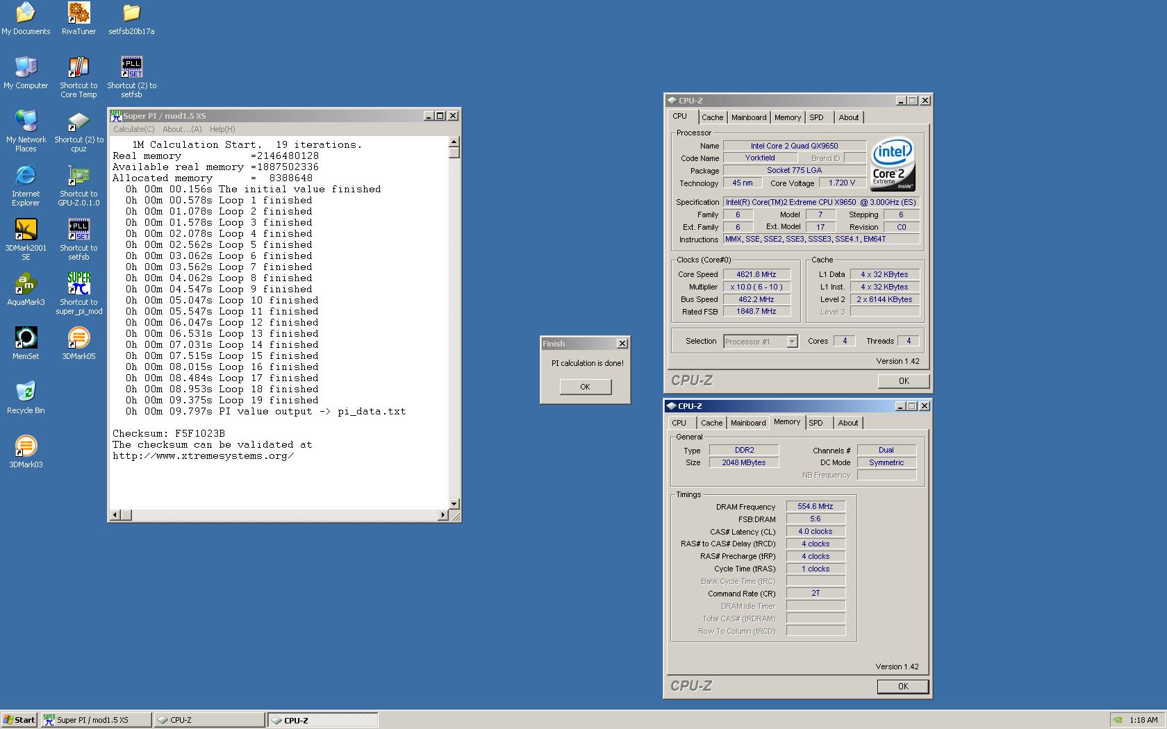1167x729 pixels.
Task: Select the 3DMark2001 SE icon
Action: click(26, 240)
